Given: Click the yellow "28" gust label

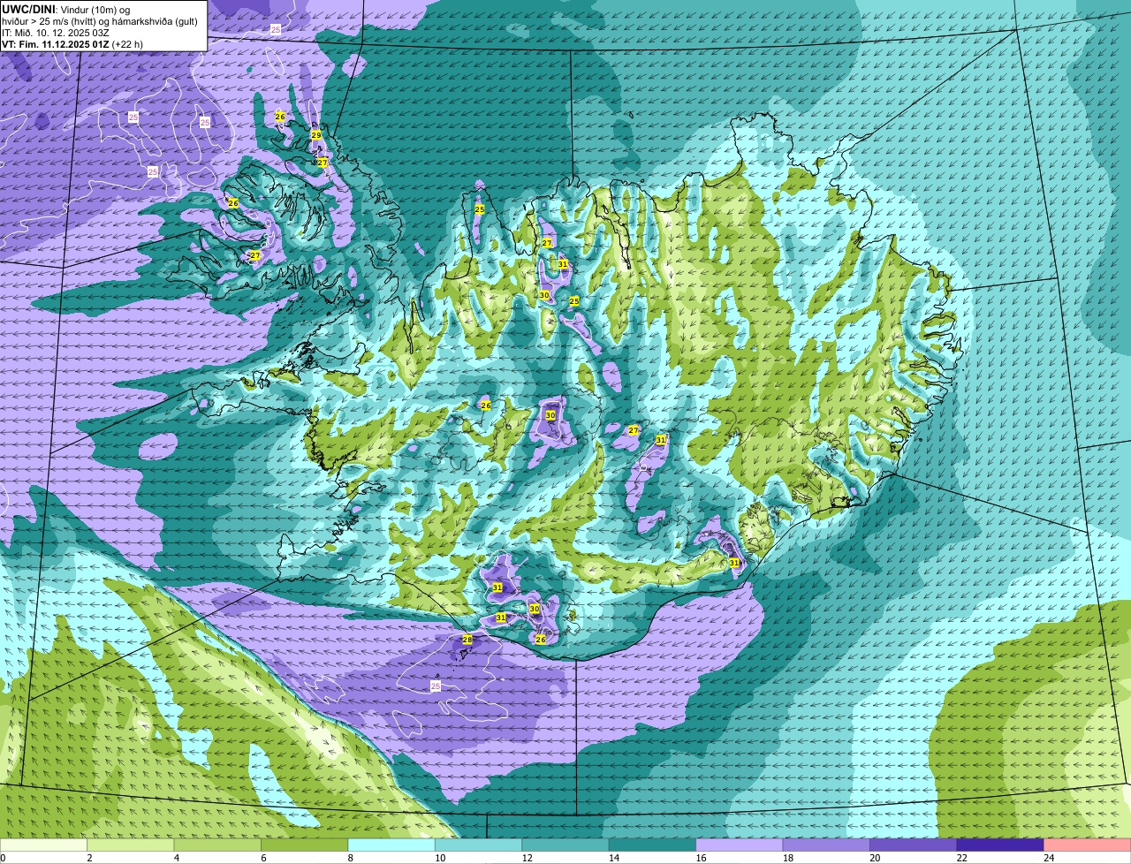Looking at the screenshot, I should 467,639.
